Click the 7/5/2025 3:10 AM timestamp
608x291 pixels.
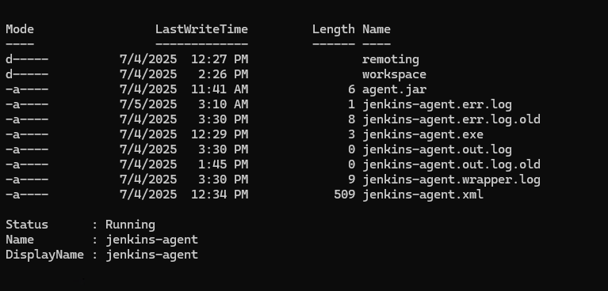184,105
